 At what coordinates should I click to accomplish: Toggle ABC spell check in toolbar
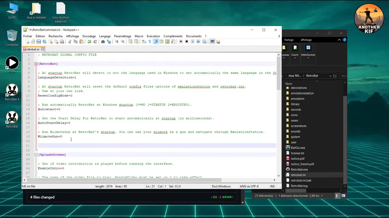(212, 42)
